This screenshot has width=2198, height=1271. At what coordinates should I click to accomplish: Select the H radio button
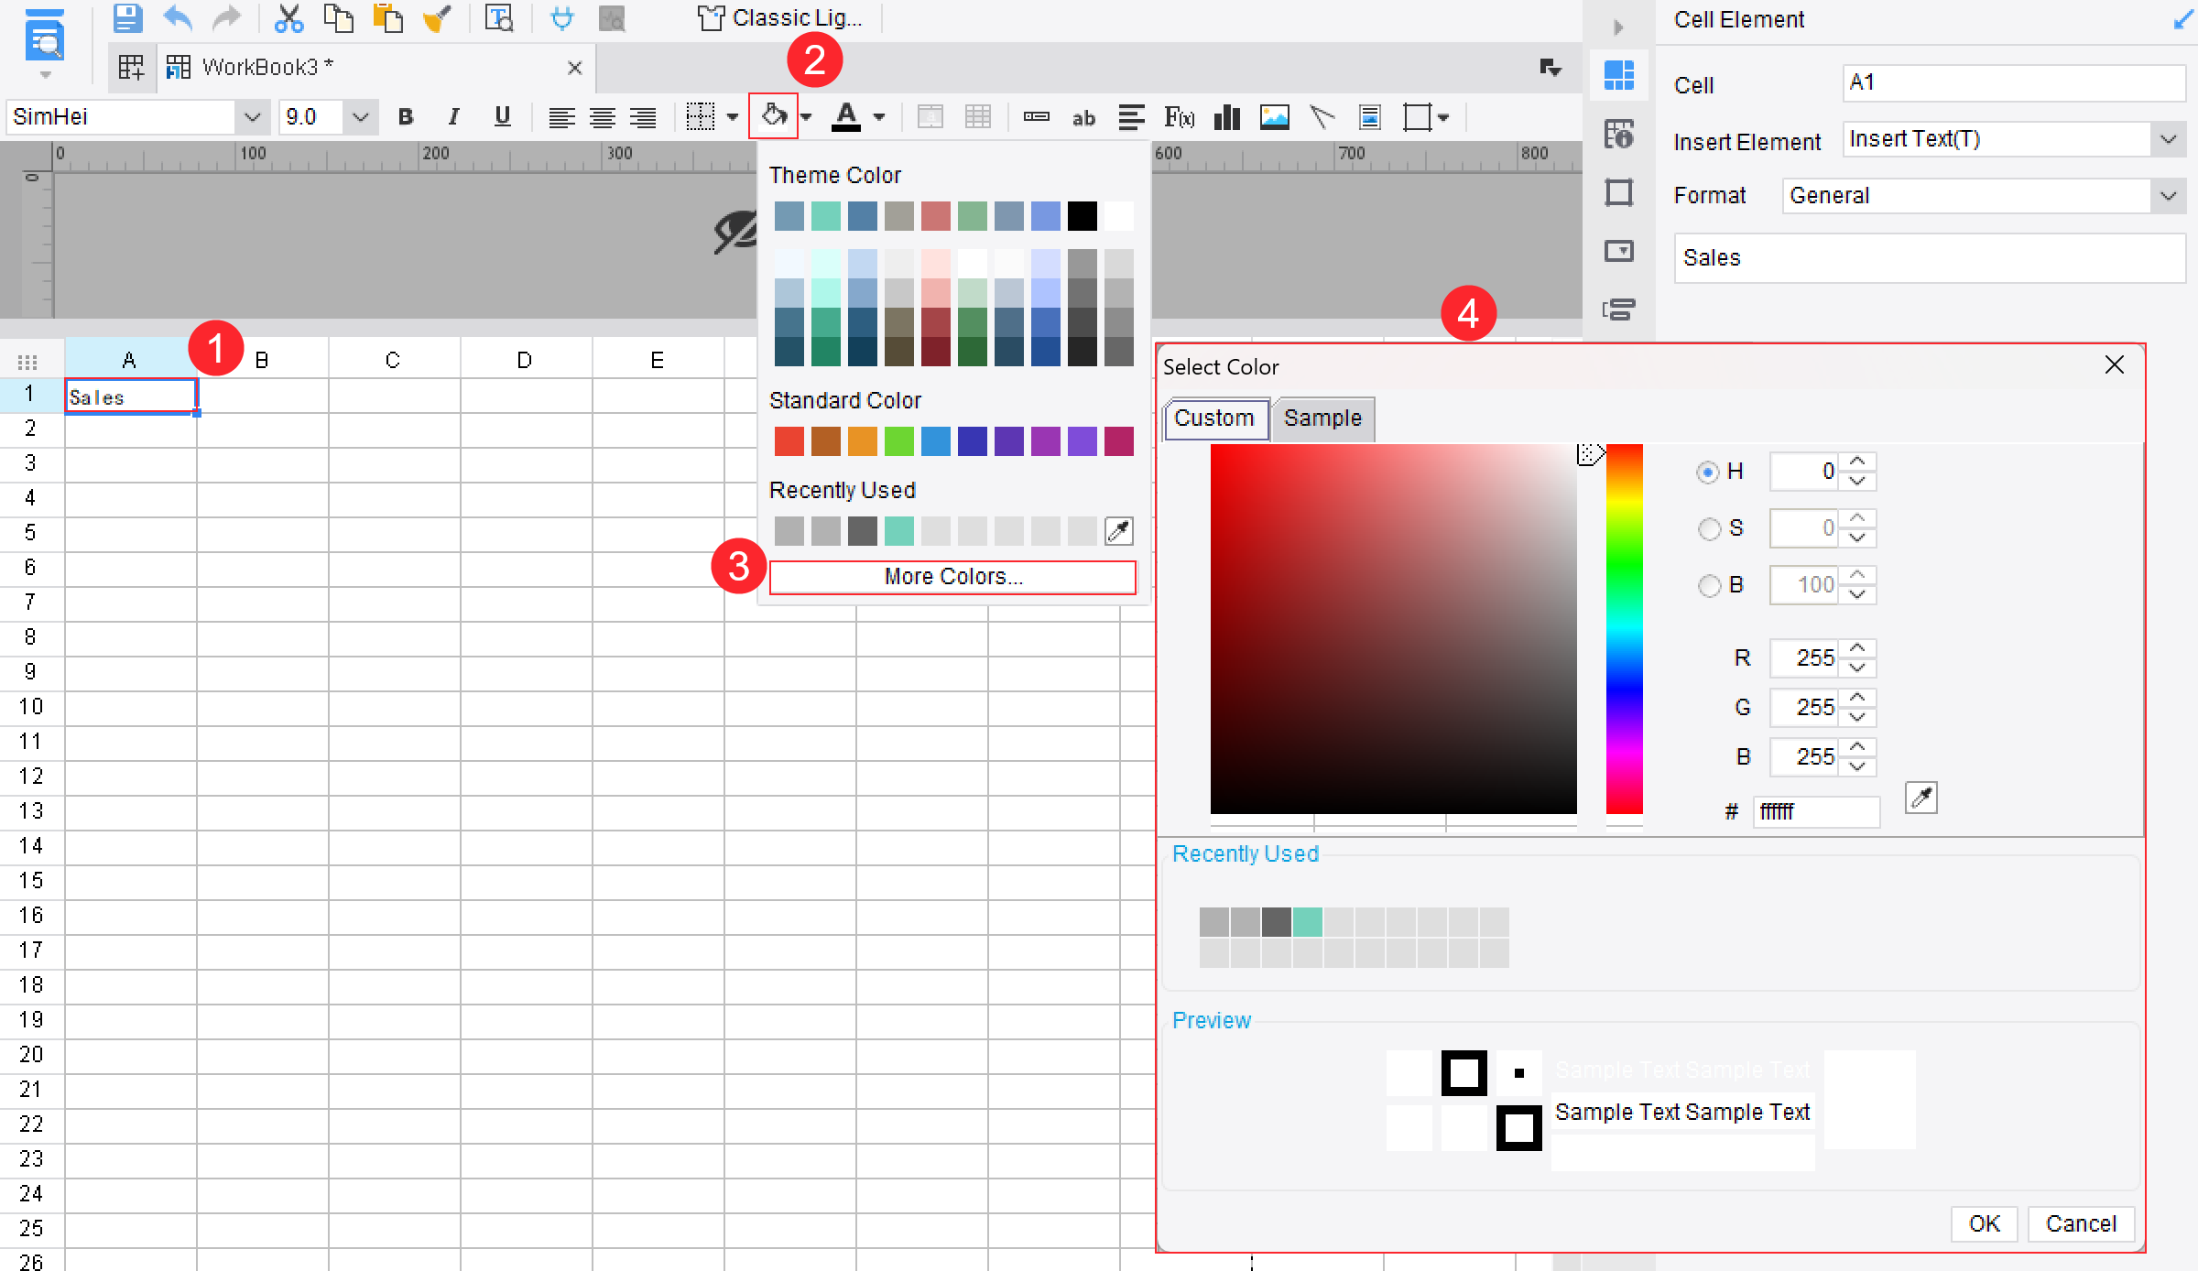(x=1707, y=473)
